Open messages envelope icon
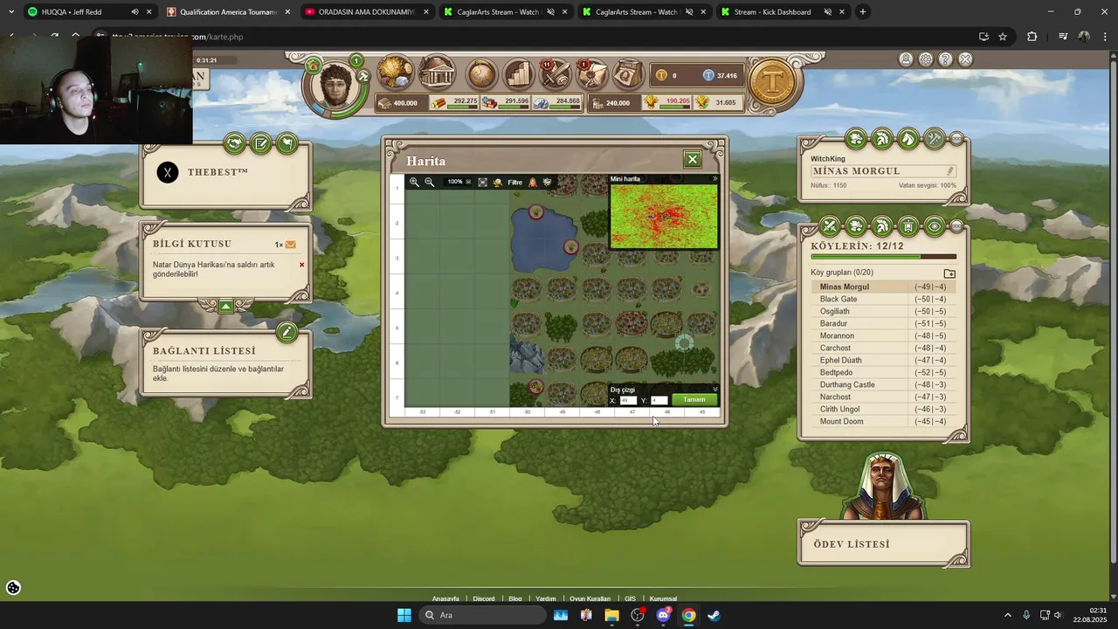 coord(592,73)
